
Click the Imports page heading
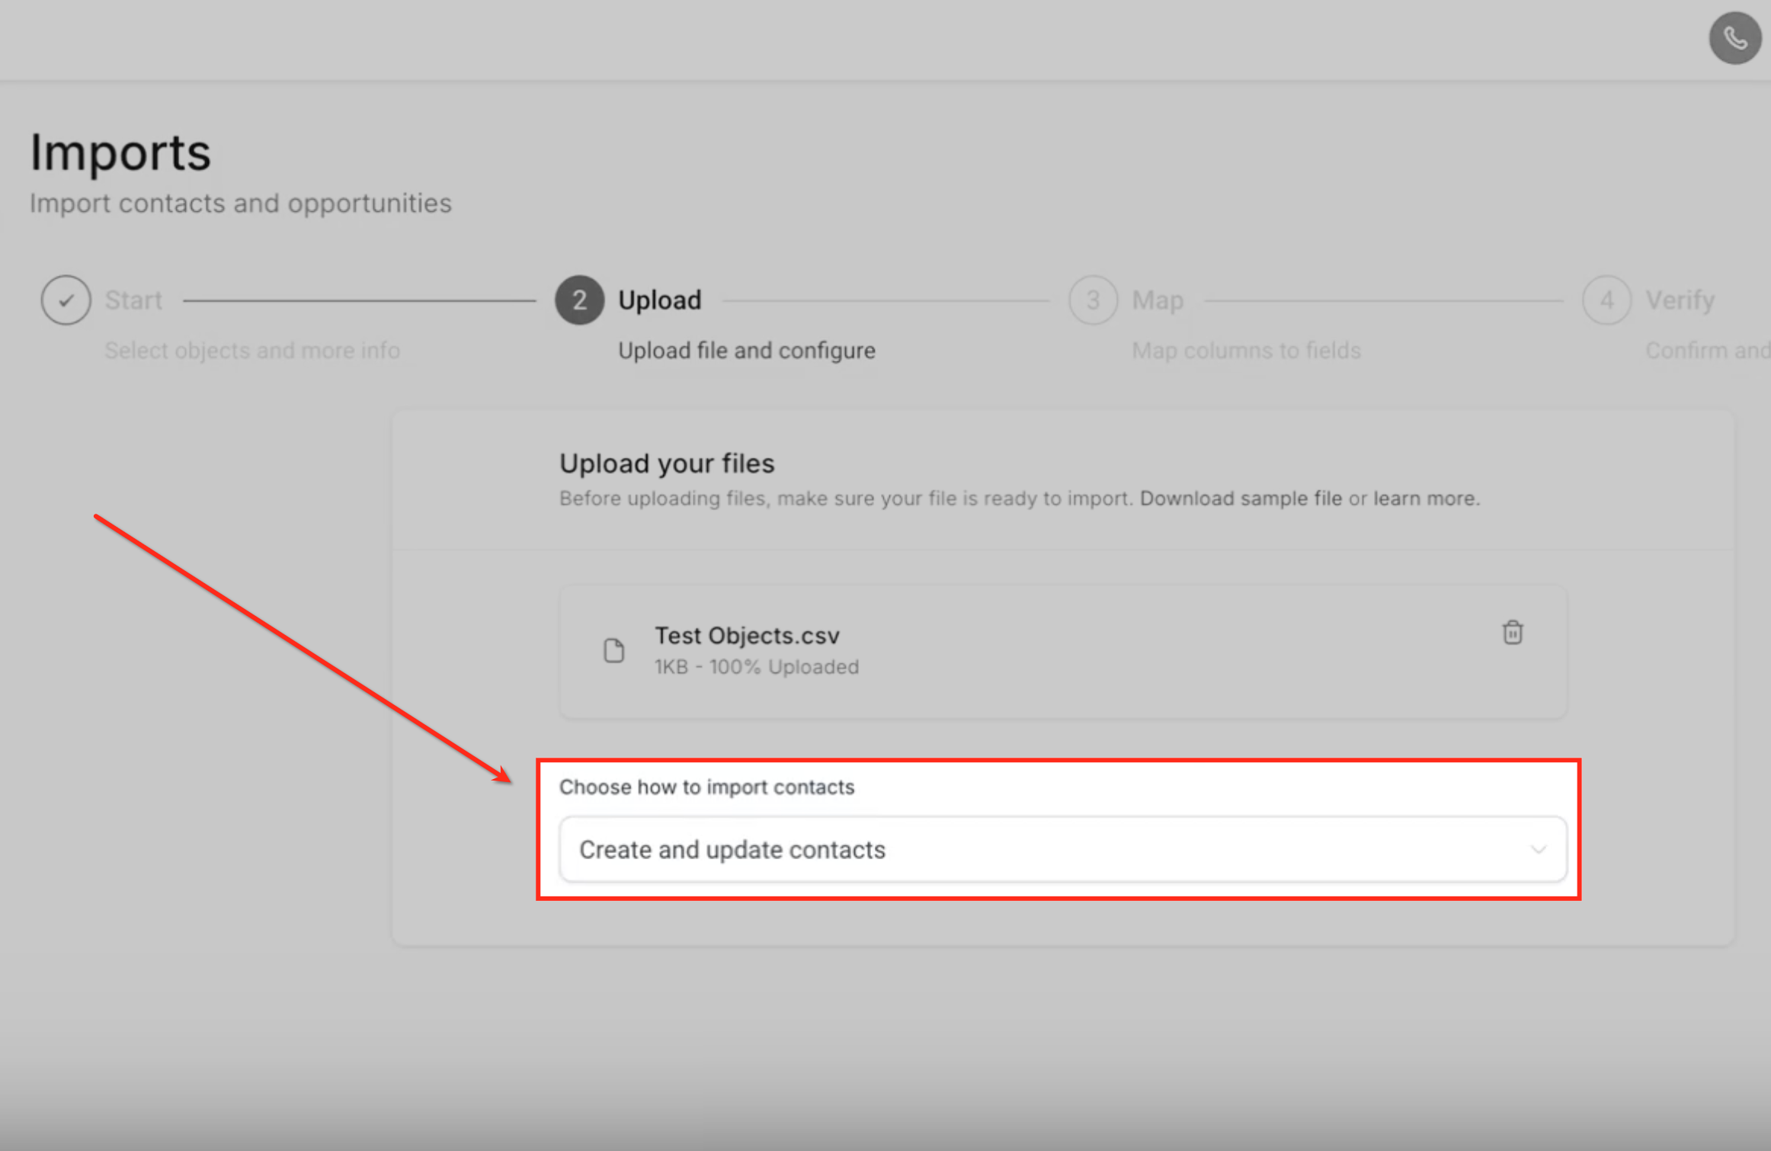tap(120, 152)
